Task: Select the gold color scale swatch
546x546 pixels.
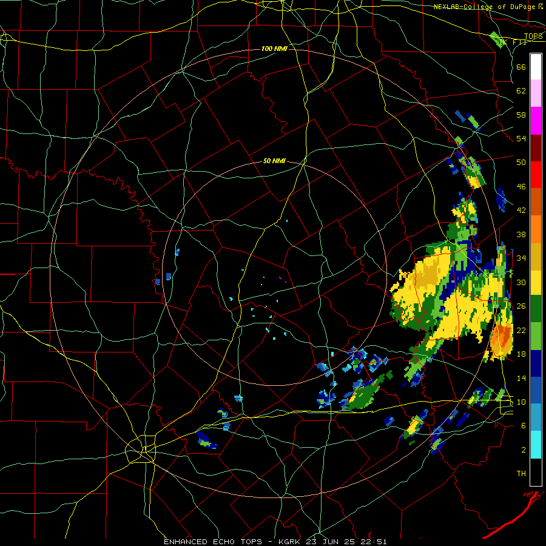Action: point(536,256)
